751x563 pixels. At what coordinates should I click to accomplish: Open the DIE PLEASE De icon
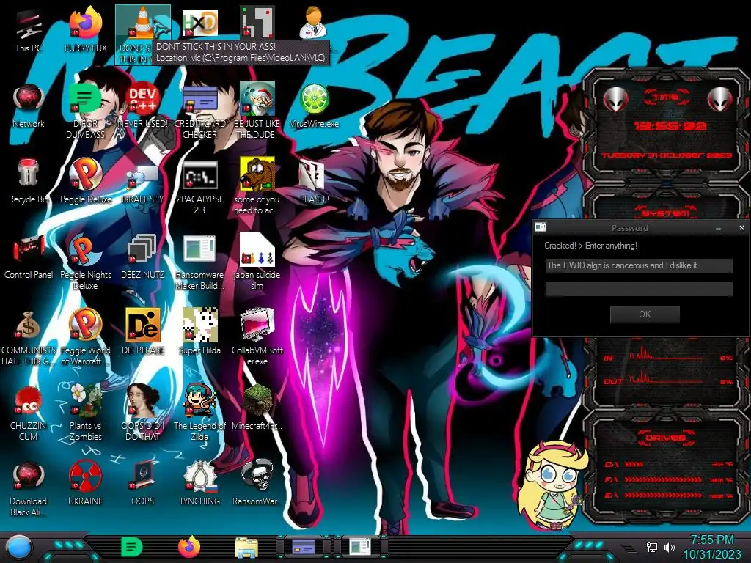pyautogui.click(x=143, y=332)
